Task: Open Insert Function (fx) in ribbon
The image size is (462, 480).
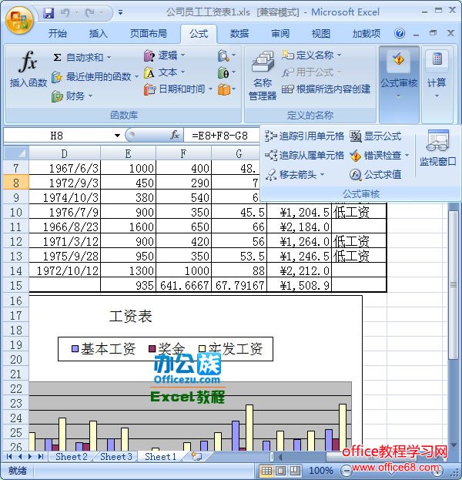Action: pos(28,70)
